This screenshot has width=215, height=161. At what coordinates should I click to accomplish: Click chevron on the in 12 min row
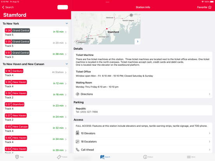66,84
